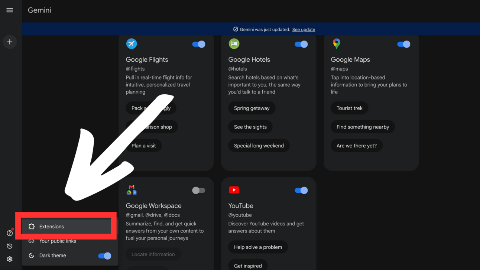The width and height of the screenshot is (480, 270).
Task: Turn off the YouTube extension toggle
Action: [301, 191]
